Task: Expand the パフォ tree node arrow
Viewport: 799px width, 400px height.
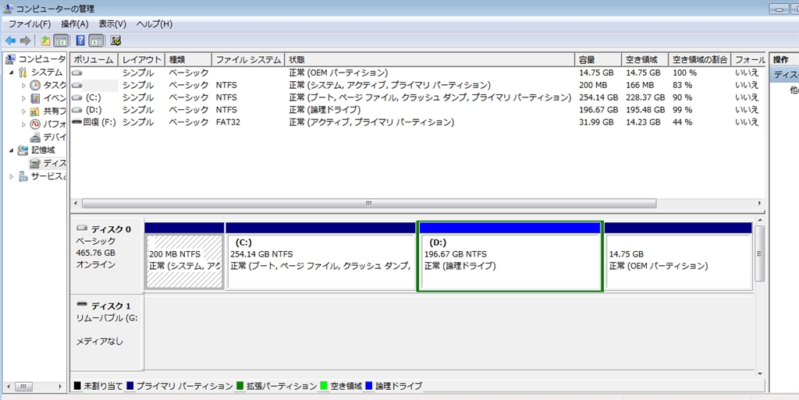Action: (23, 124)
